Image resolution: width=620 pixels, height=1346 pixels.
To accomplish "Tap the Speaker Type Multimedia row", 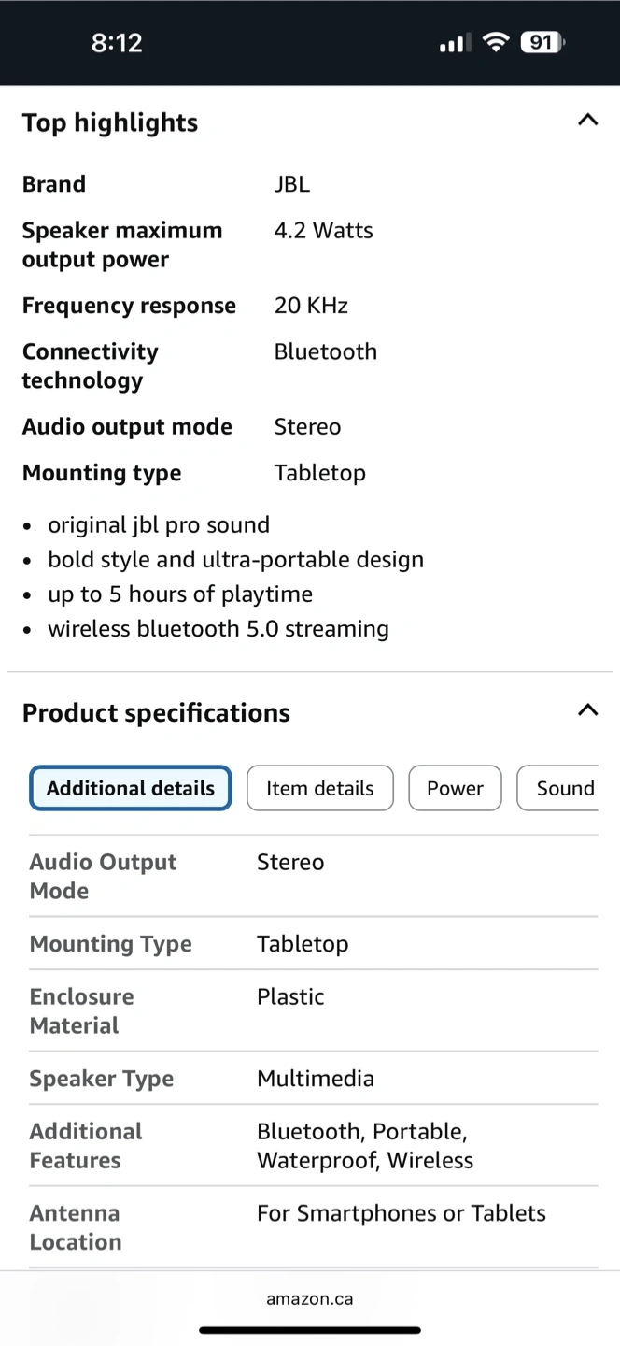I will coord(313,1078).
